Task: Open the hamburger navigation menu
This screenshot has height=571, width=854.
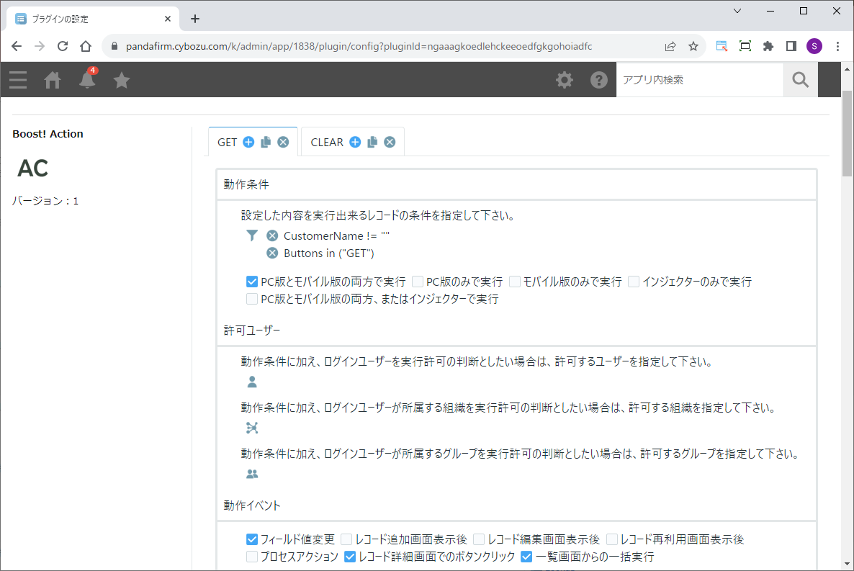Action: (x=18, y=80)
